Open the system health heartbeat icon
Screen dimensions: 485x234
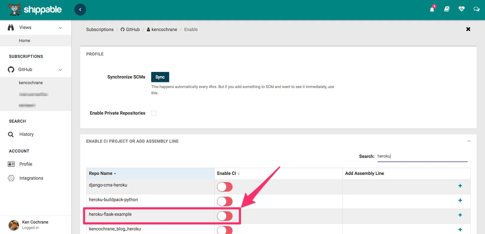point(462,9)
